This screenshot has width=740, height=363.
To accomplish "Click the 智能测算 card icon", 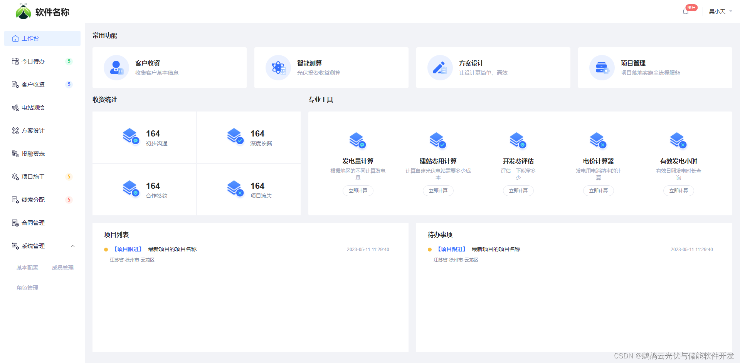I will click(278, 68).
